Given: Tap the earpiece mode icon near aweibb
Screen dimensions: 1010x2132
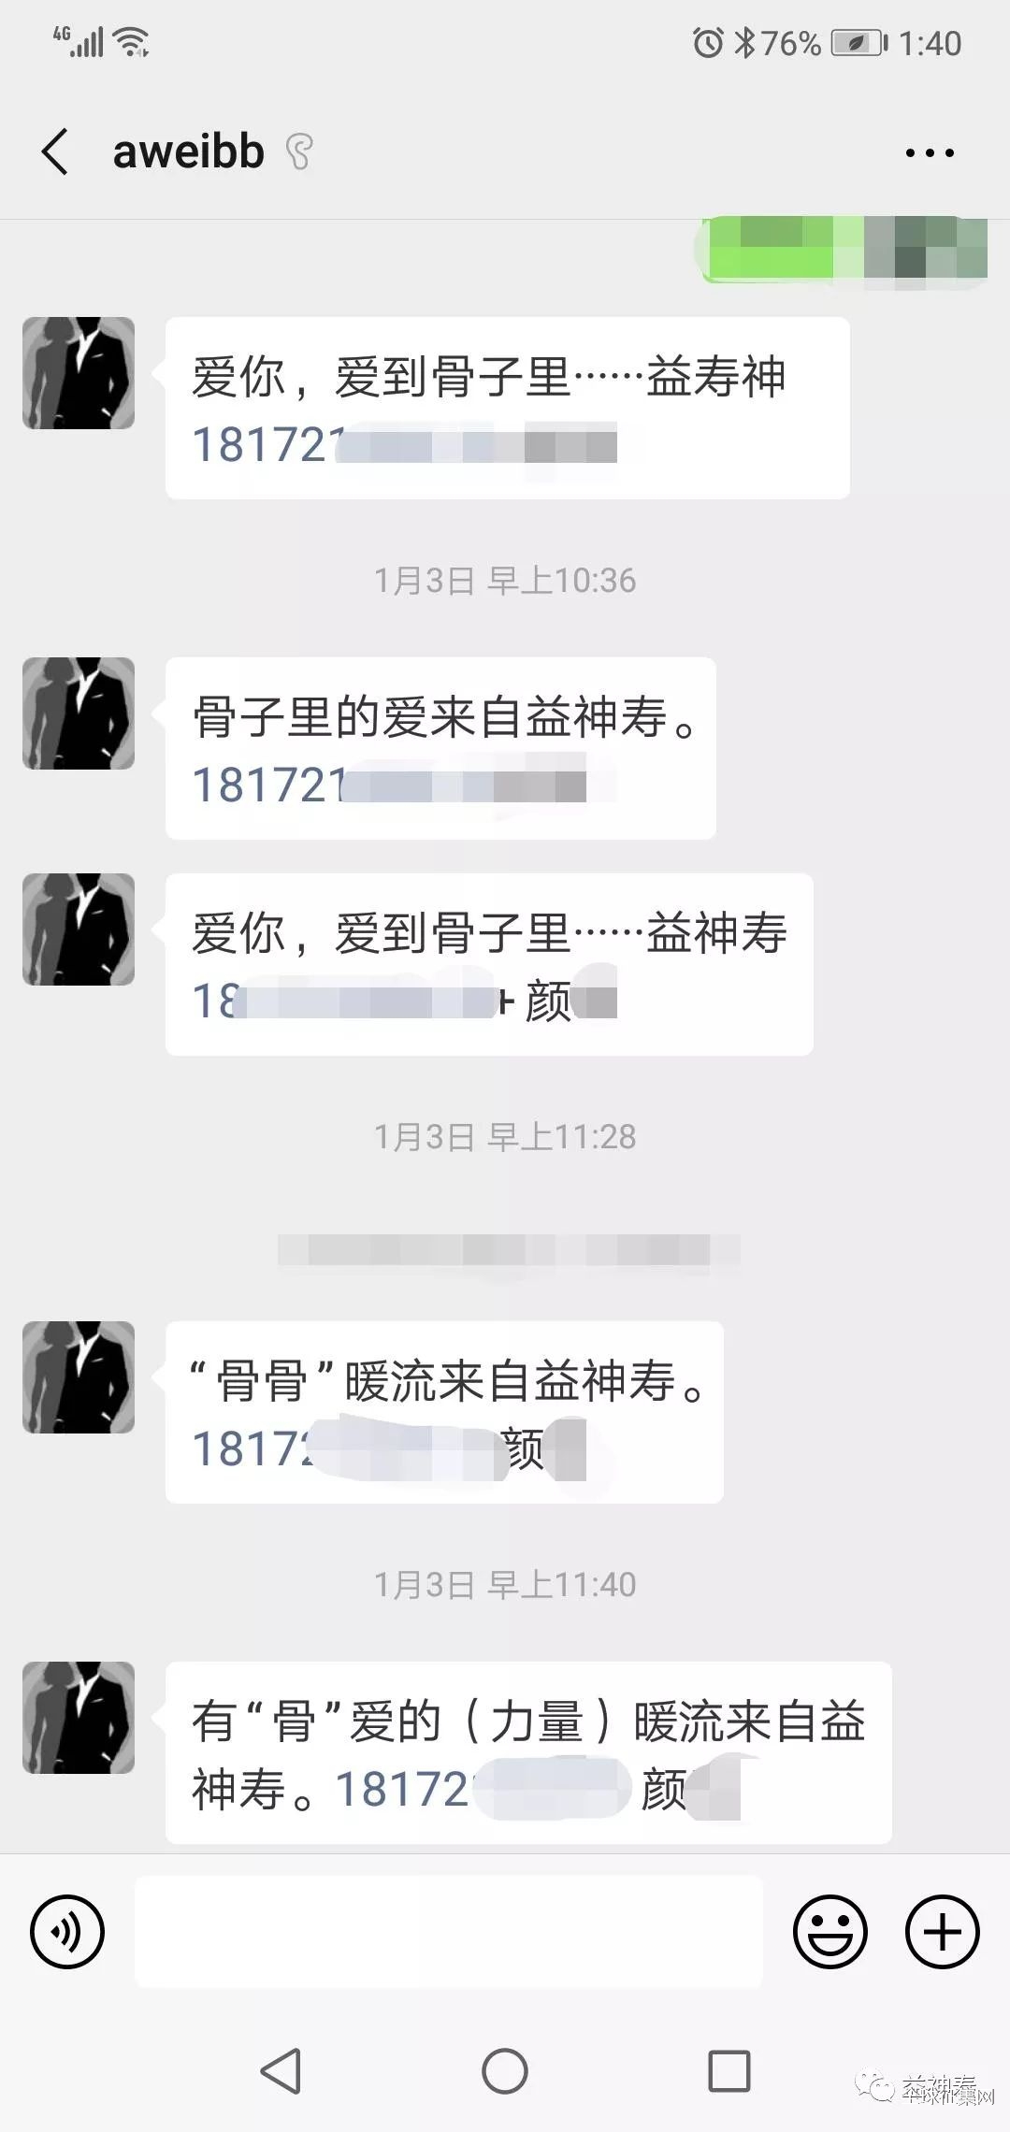Looking at the screenshot, I should click(x=299, y=151).
